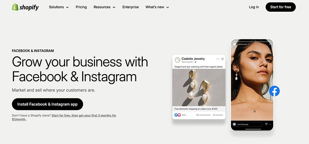Screen dimensions: 309x144
Task: Click the three-dots icon in phone story bar
Action: point(270,124)
